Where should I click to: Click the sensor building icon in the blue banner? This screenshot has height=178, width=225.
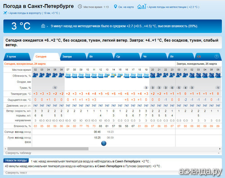tap(43, 26)
